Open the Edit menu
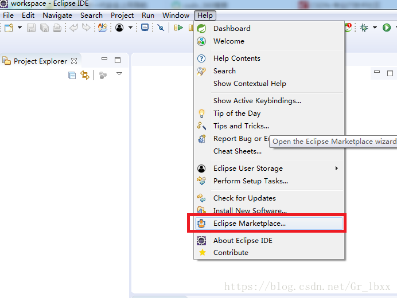The image size is (397, 298). pyautogui.click(x=28, y=15)
